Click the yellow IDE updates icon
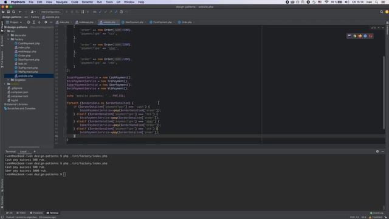 tap(387, 12)
